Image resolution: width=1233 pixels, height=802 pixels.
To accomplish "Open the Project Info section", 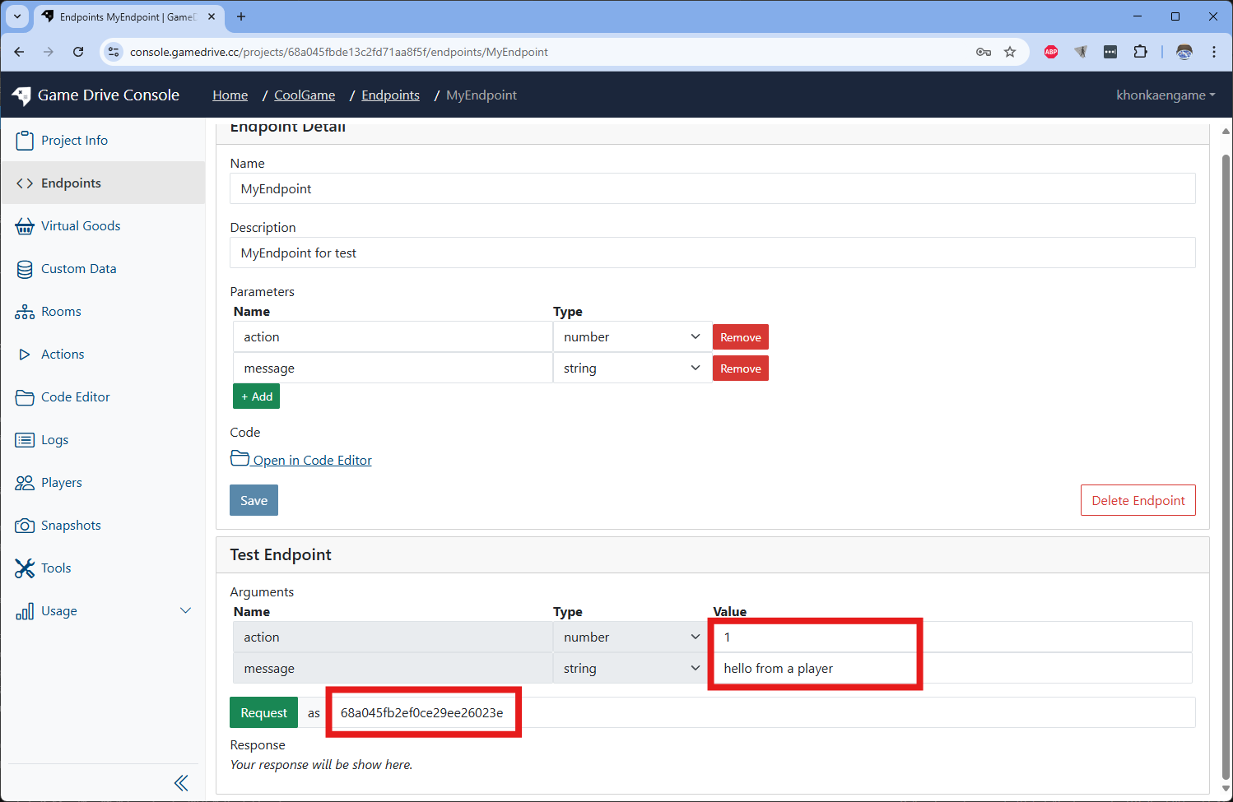I will (x=72, y=140).
